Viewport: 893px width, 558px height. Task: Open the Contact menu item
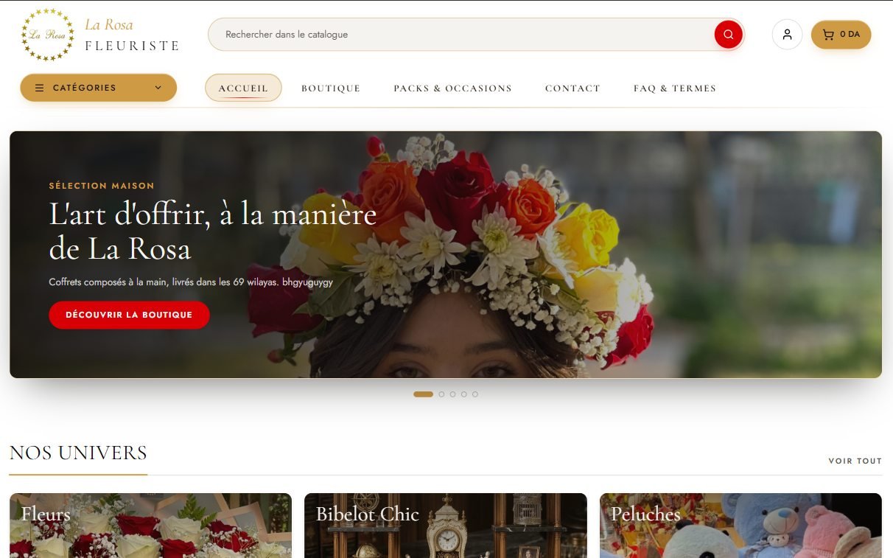572,88
